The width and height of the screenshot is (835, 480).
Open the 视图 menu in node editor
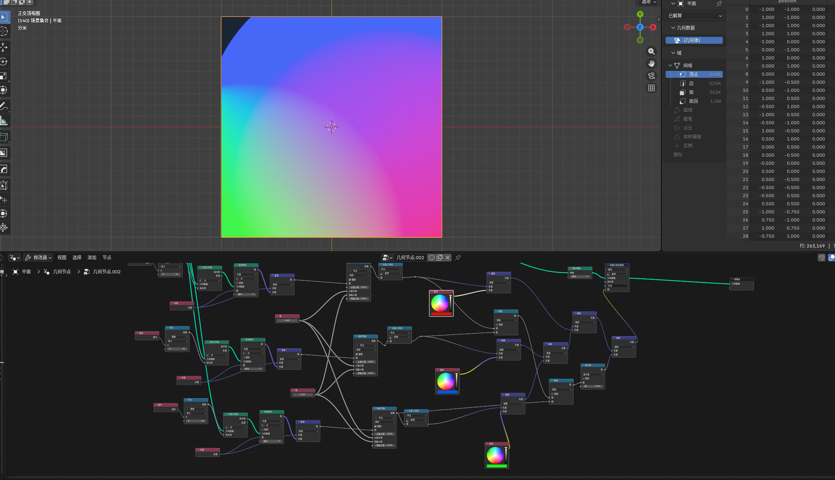tap(62, 258)
